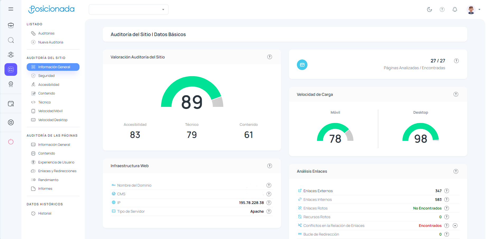Open Contenido under Auditoría de las Páginas

[46, 153]
